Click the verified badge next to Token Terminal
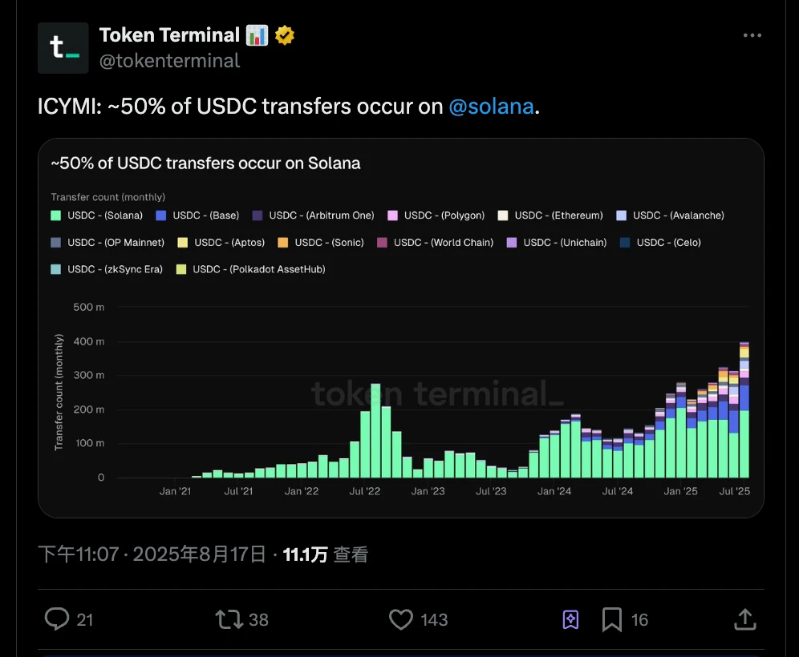 (x=285, y=34)
